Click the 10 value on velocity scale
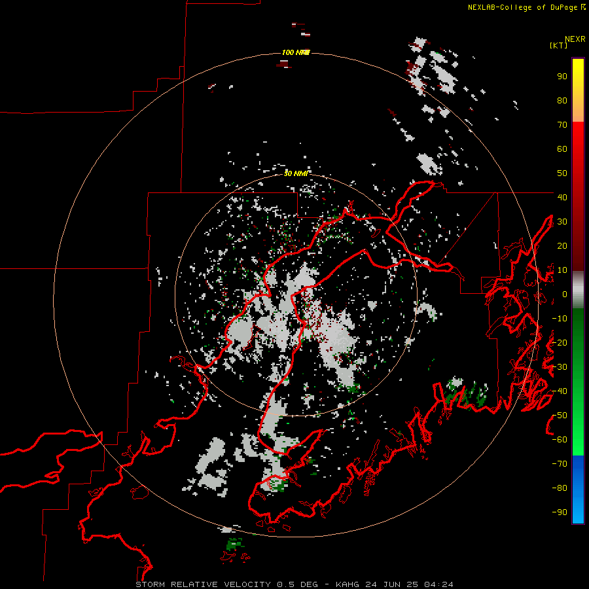The height and width of the screenshot is (589, 589). click(x=562, y=270)
